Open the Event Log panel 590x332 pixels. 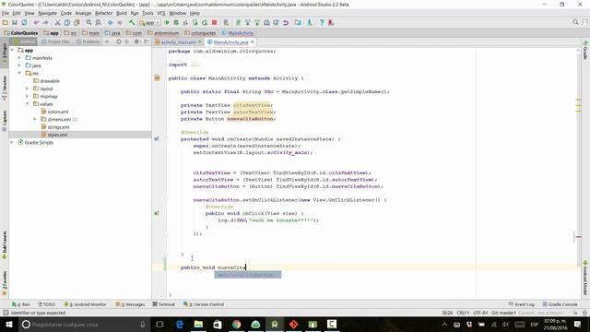(x=522, y=304)
